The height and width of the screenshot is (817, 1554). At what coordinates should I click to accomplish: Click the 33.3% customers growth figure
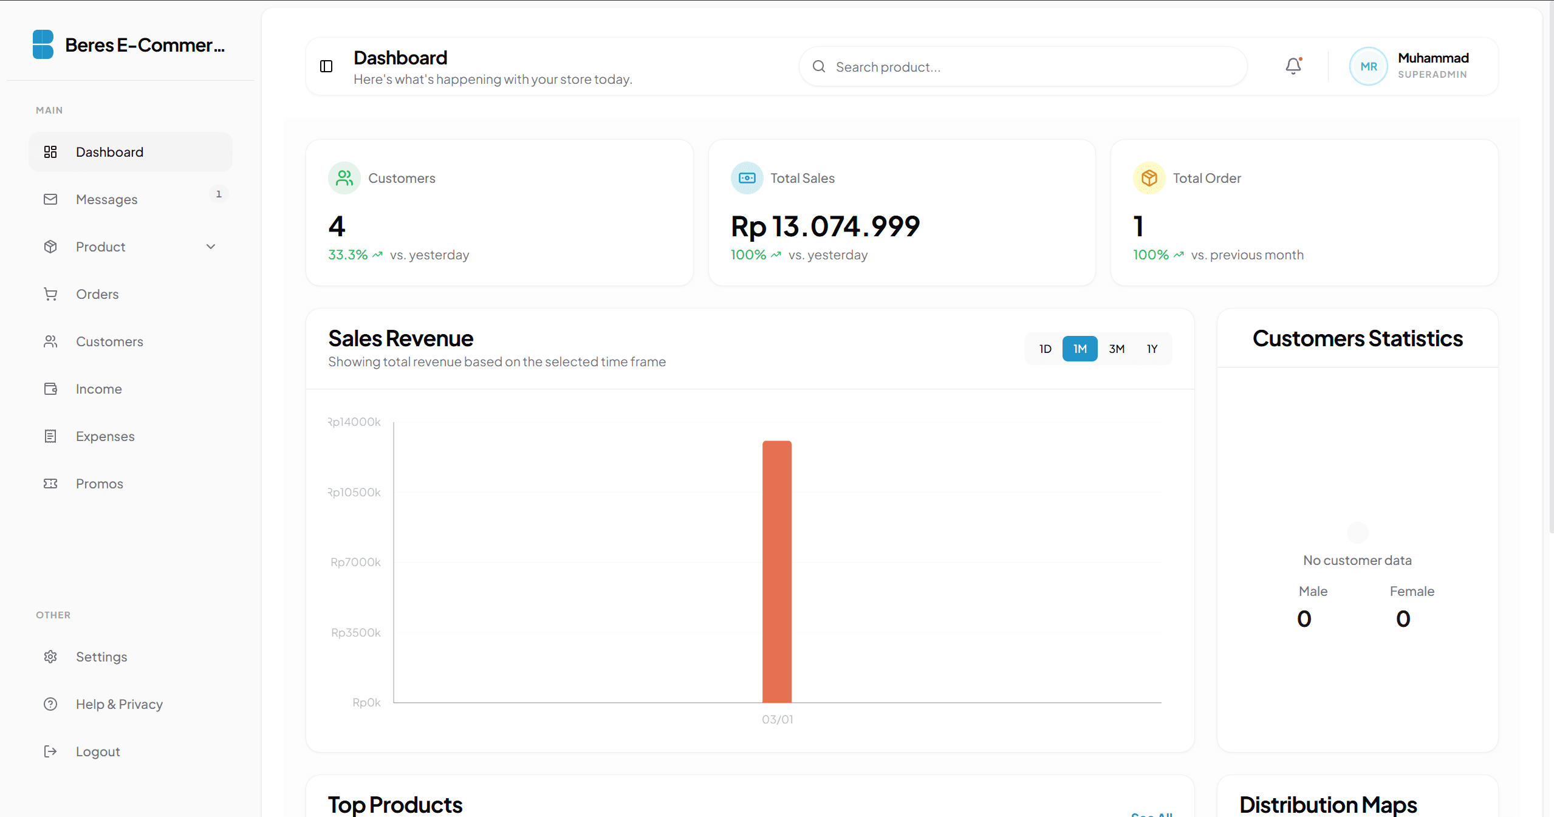click(x=348, y=255)
